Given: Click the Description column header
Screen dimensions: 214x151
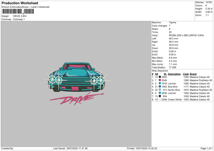Looking at the screenshot, I should [x=174, y=74].
